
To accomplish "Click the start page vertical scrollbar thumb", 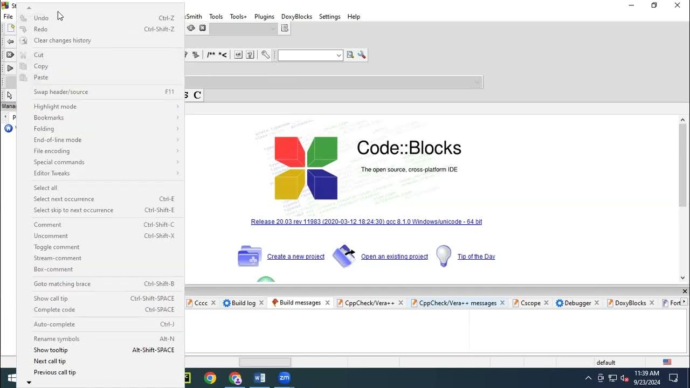I will click(x=683, y=164).
